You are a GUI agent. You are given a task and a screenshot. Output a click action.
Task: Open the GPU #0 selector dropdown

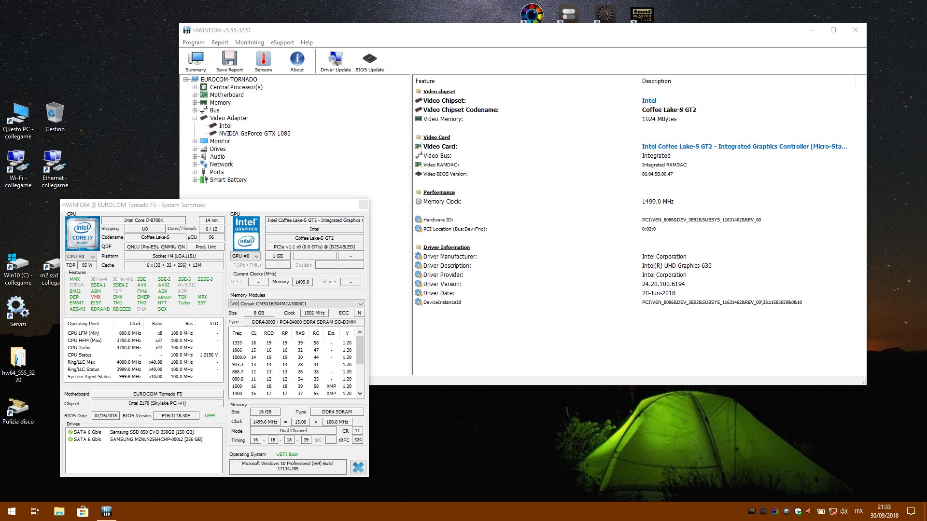point(245,256)
